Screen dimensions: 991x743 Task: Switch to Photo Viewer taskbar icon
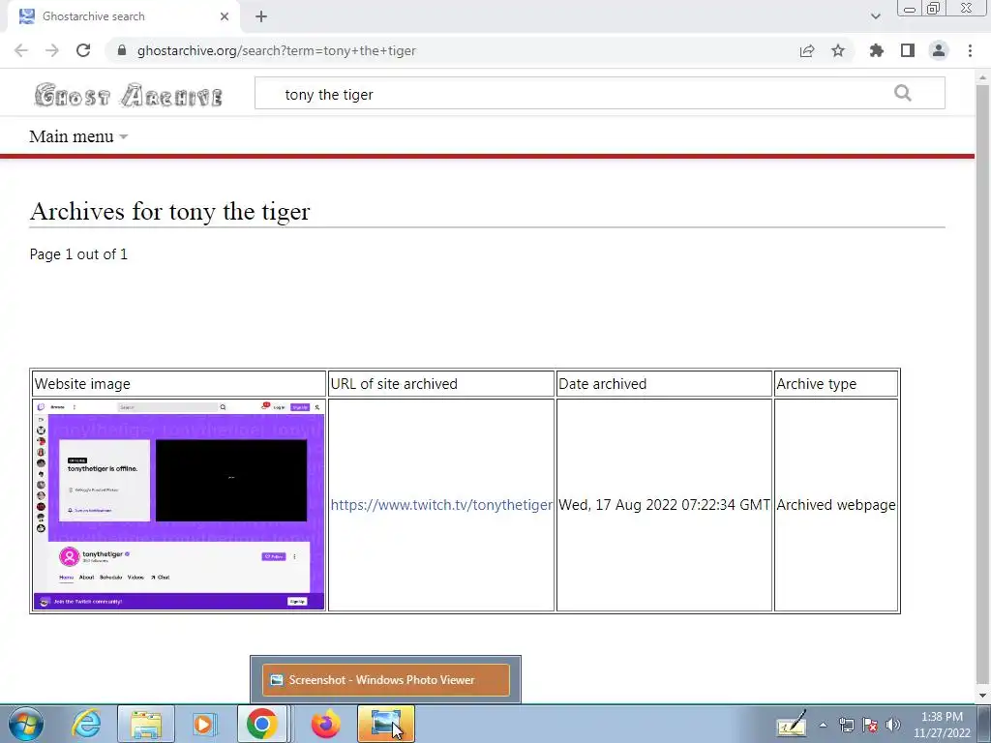[x=386, y=724]
